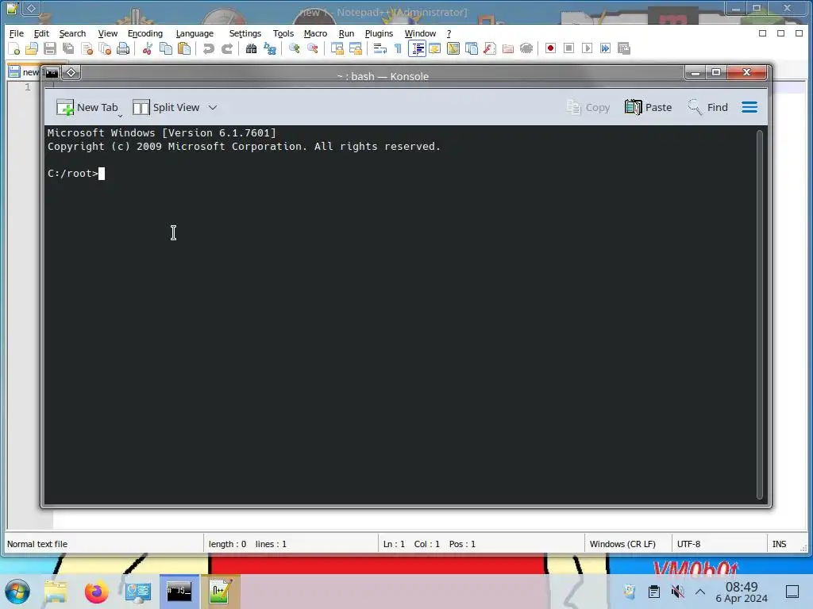Click the Konsole vertical scrollbar

(x=760, y=315)
